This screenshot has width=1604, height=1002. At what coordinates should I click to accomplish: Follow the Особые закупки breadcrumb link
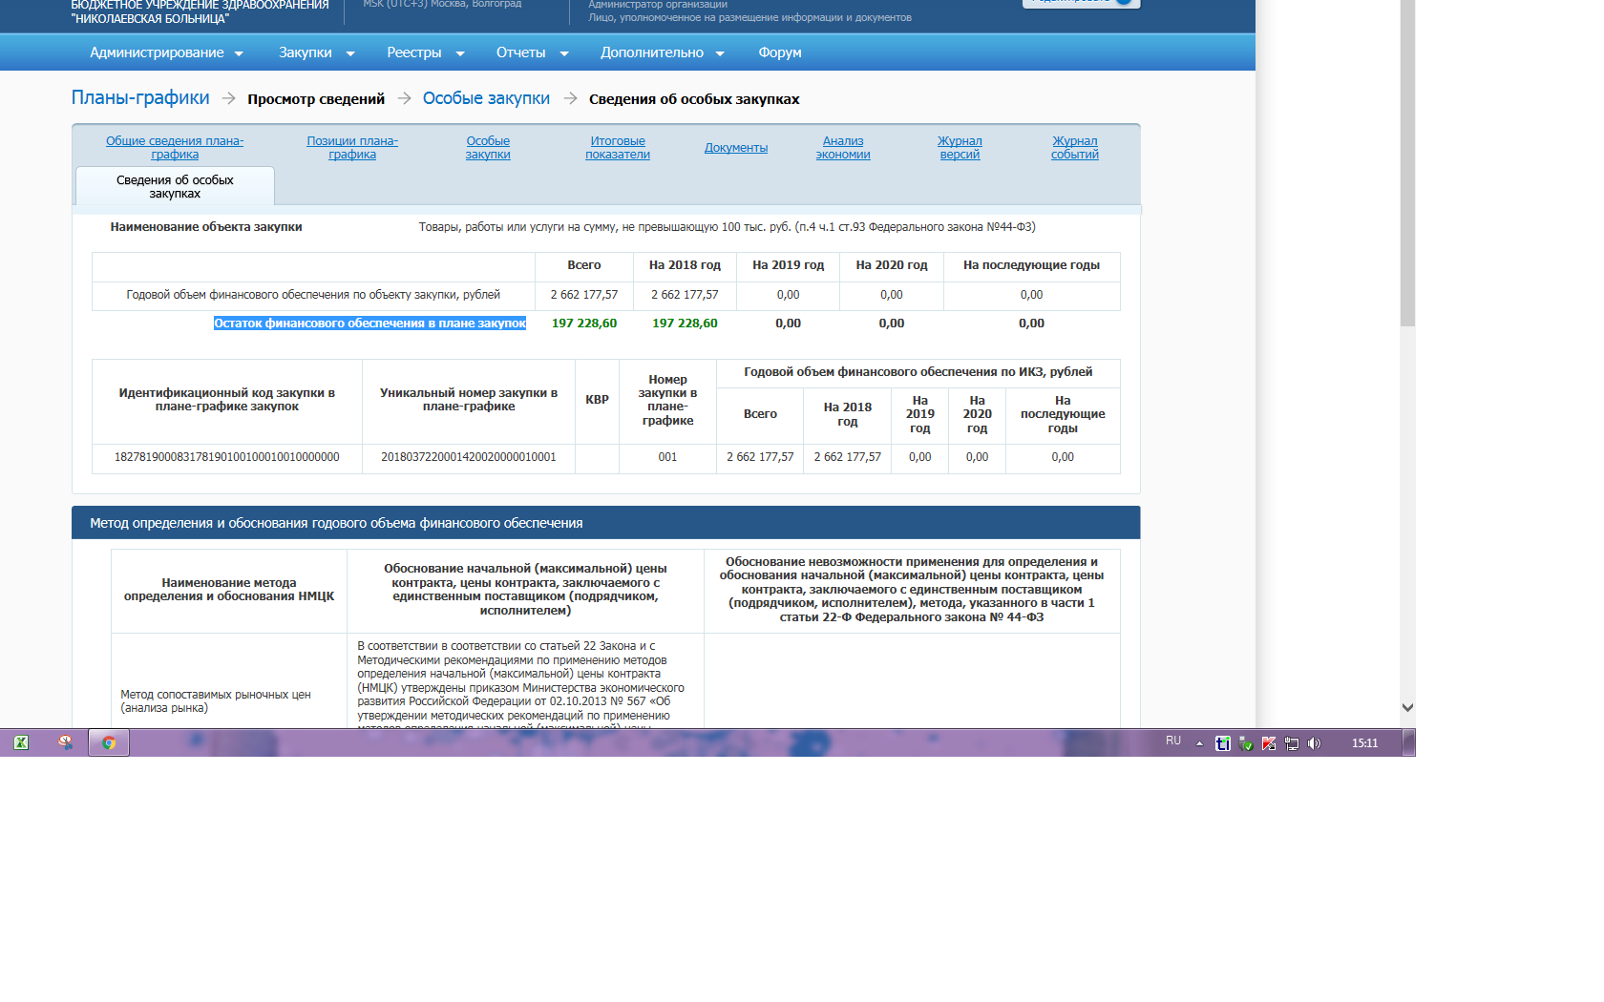coord(486,98)
